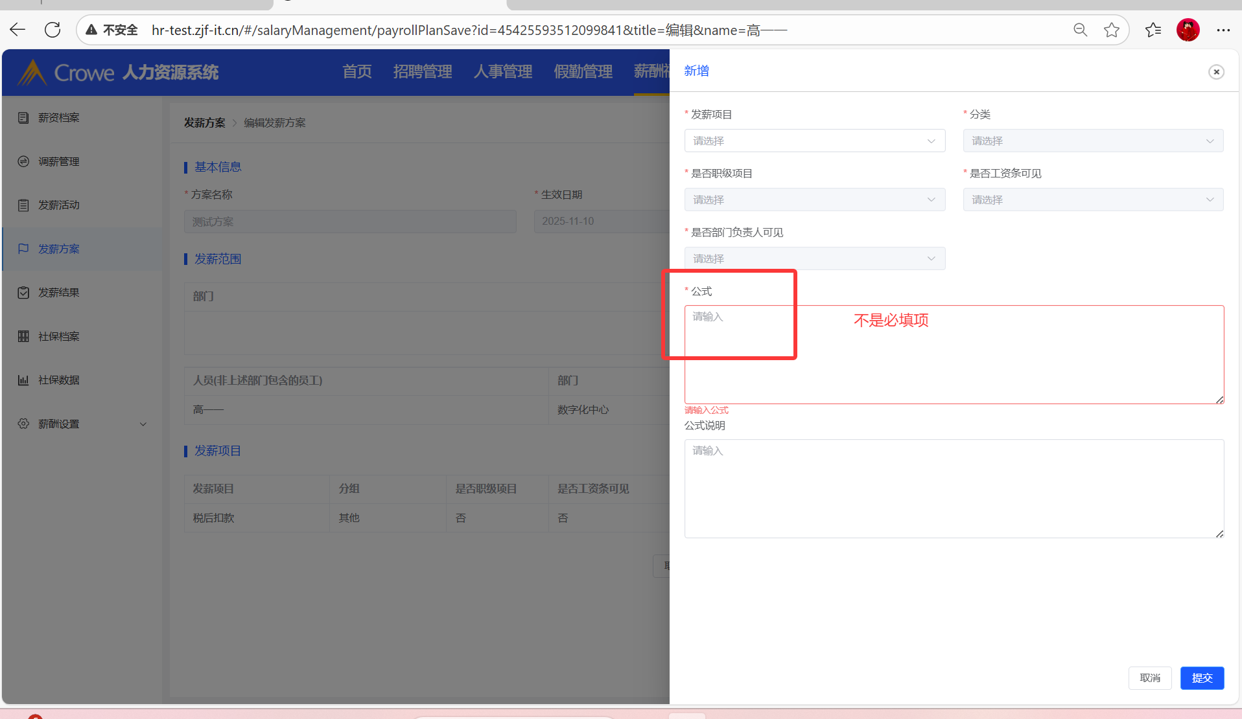Click the 发薪范围 section heading
Screen dimensions: 1242x719
coord(218,258)
